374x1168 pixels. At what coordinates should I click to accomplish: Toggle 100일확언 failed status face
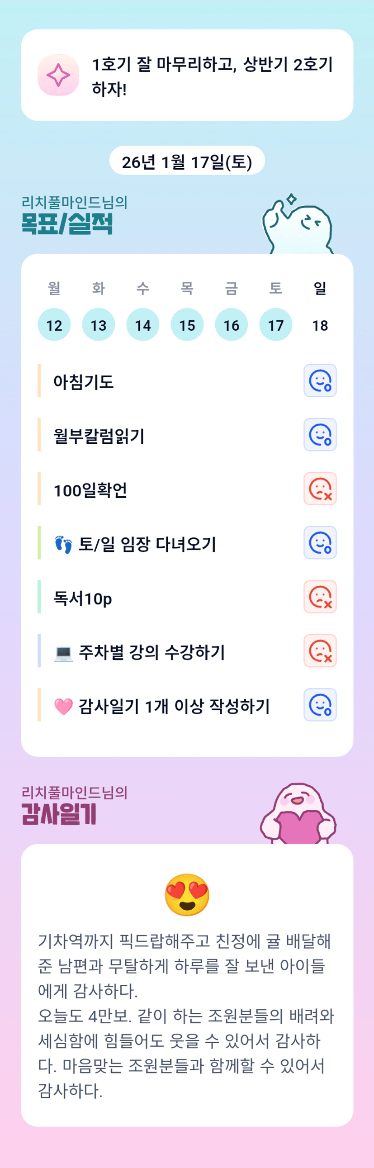coord(320,489)
